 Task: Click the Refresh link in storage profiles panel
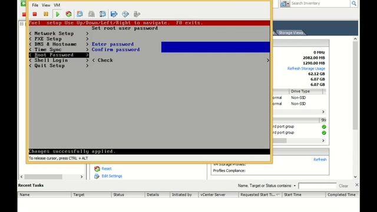[320, 160]
